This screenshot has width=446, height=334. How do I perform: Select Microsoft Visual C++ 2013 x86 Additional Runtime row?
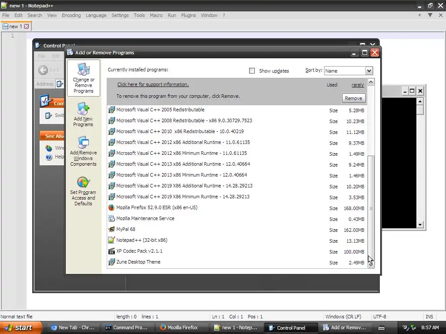237,164
